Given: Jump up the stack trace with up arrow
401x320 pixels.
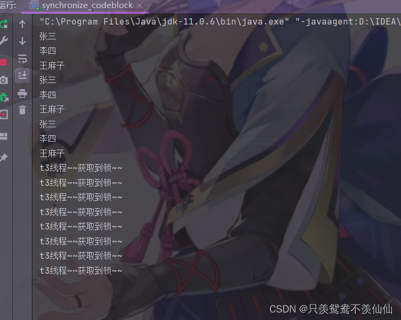Looking at the screenshot, I should coord(22,24).
